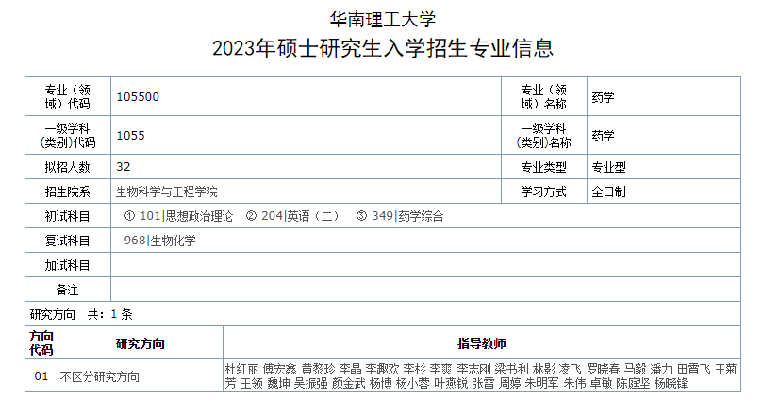763x416 pixels.
Task: Click advisor name 魏坤
Action: [x=278, y=383]
